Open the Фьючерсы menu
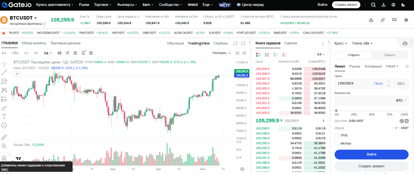This screenshot has height=174, width=414. coord(127,5)
